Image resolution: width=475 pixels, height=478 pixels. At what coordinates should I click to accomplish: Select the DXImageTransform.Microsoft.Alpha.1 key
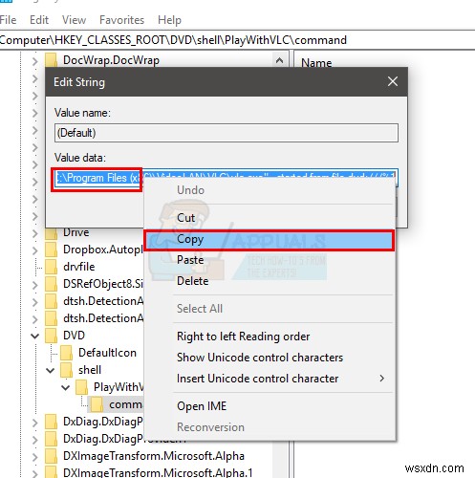pos(158,472)
